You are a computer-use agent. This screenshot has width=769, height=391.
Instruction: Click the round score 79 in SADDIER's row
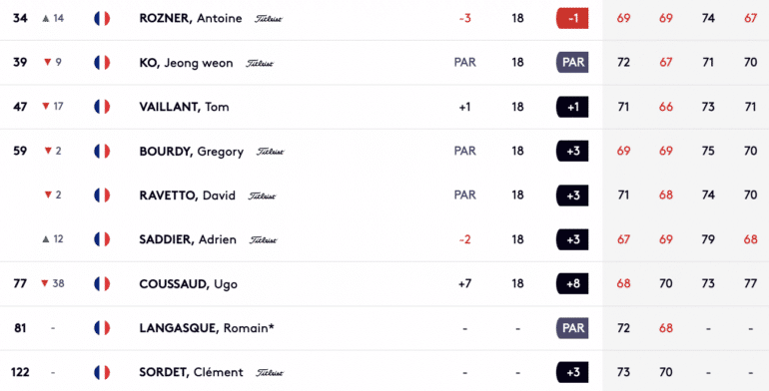pos(708,239)
